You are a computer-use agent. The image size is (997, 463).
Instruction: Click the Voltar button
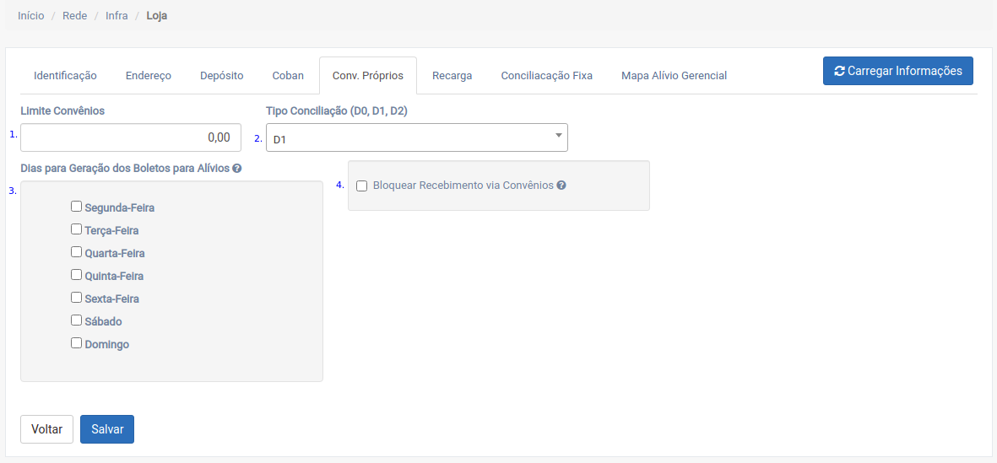(x=46, y=429)
